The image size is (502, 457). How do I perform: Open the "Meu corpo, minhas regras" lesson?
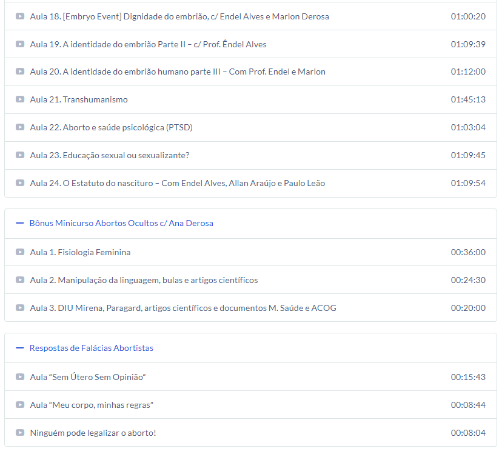coord(92,405)
